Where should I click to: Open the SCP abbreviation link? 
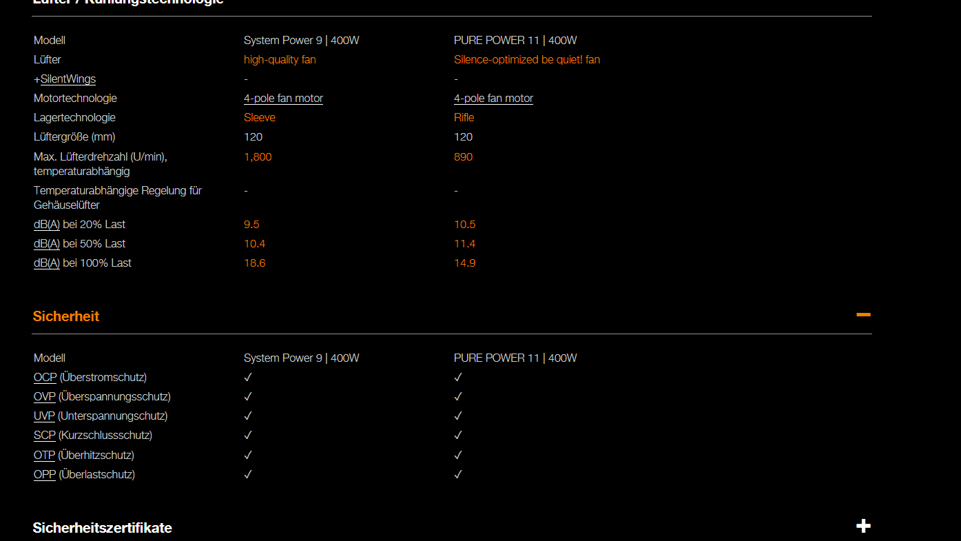pyautogui.click(x=45, y=436)
